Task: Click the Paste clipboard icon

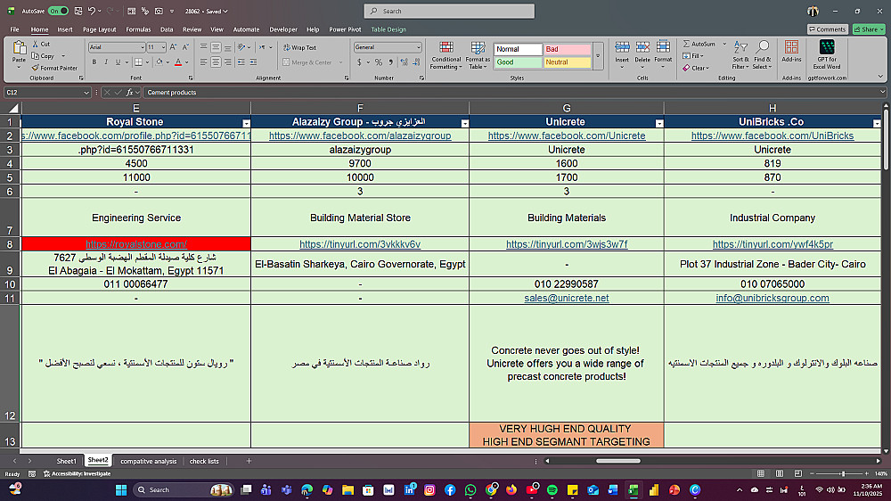Action: click(19, 48)
